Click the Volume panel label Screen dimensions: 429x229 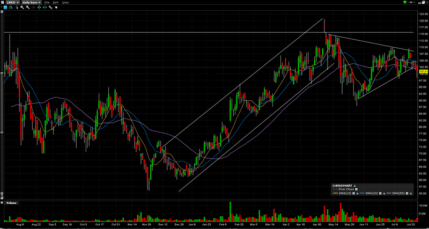click(x=11, y=203)
